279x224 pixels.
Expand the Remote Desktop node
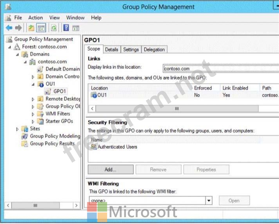[33, 99]
